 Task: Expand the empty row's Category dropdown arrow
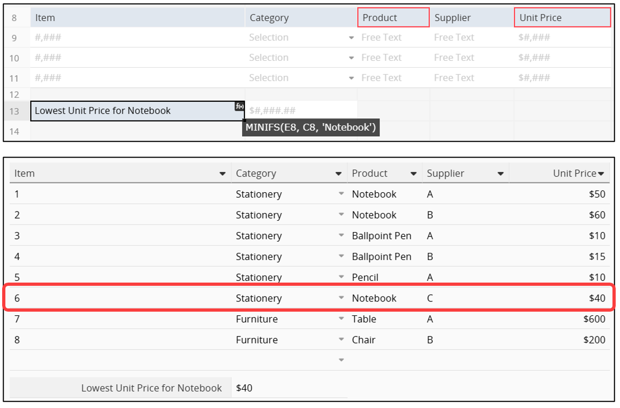tap(341, 360)
